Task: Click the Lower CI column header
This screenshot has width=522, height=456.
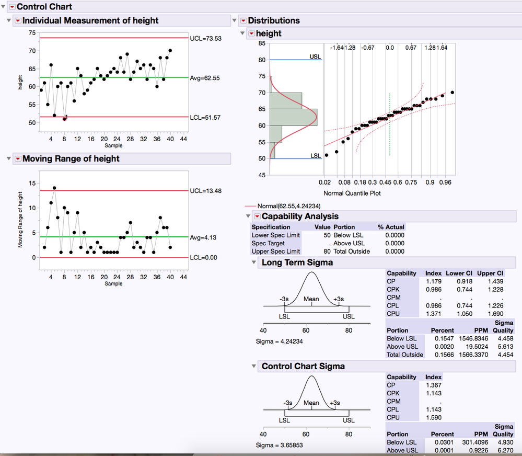Action: pos(459,273)
